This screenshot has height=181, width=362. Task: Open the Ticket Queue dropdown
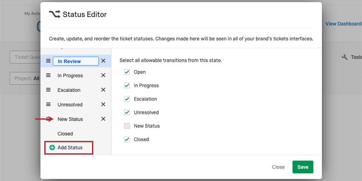click(x=25, y=57)
